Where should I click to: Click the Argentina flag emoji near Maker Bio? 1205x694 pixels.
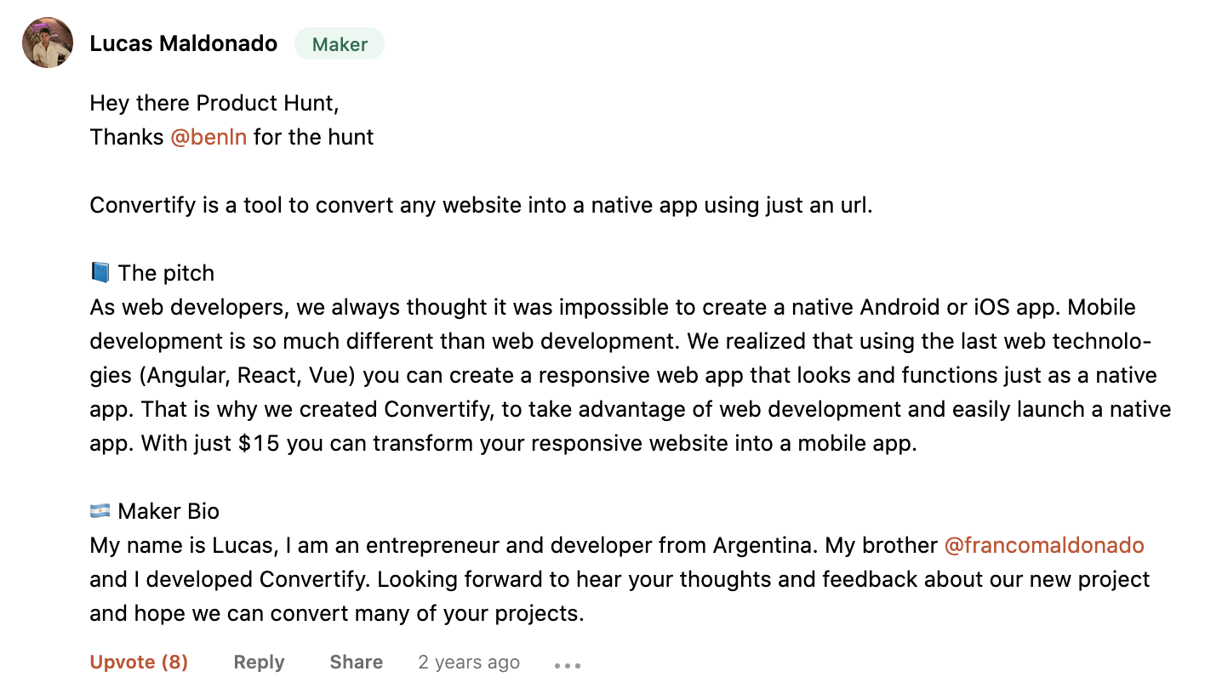click(100, 511)
